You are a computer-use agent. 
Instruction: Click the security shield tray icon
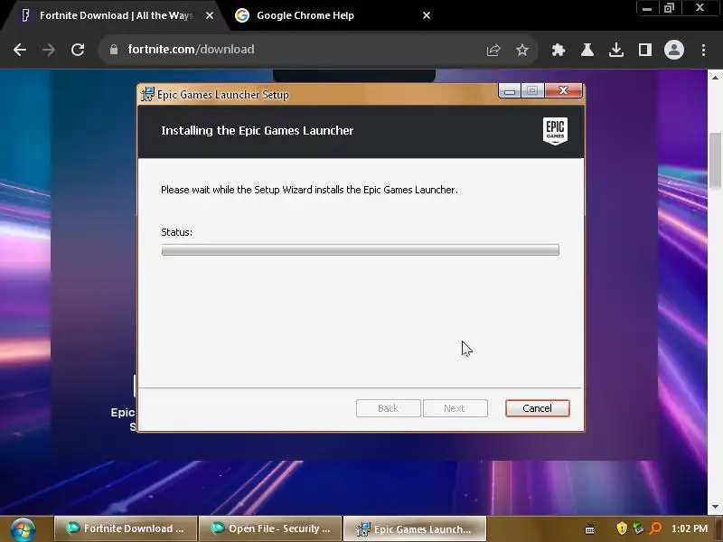(x=622, y=528)
